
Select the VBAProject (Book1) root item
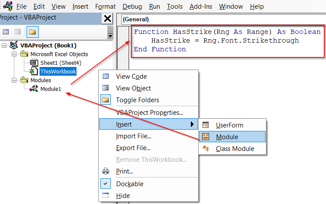pyautogui.click(x=48, y=45)
